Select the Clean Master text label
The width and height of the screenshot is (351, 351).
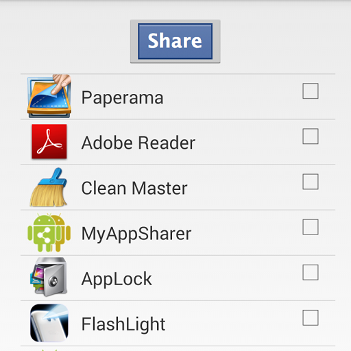tap(134, 188)
